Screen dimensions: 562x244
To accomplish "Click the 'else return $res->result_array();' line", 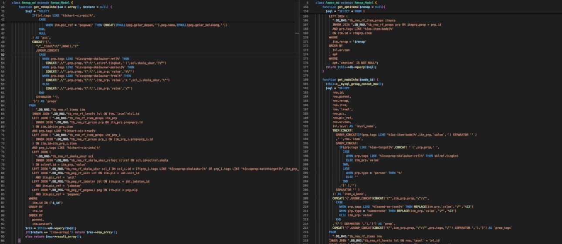I will 54,236.
